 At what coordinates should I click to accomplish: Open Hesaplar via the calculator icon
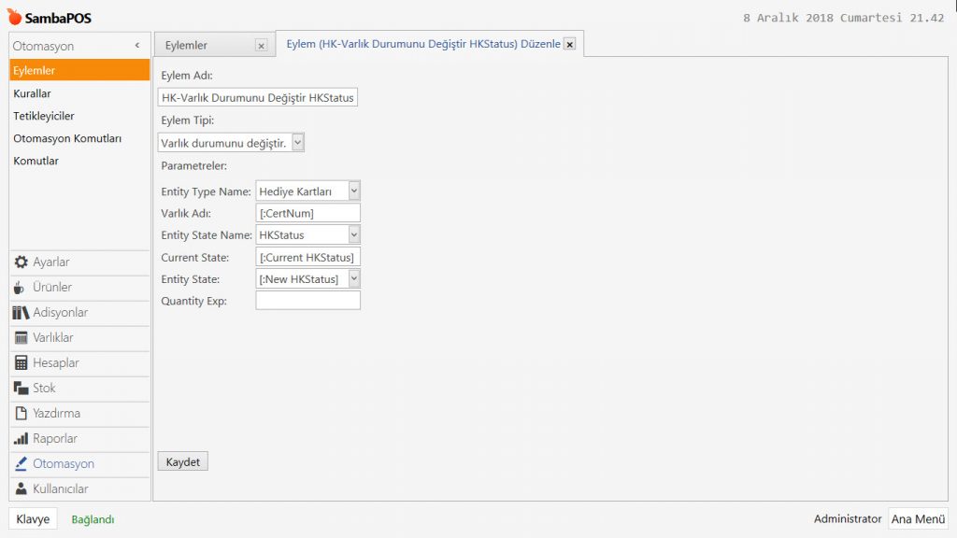pos(21,363)
